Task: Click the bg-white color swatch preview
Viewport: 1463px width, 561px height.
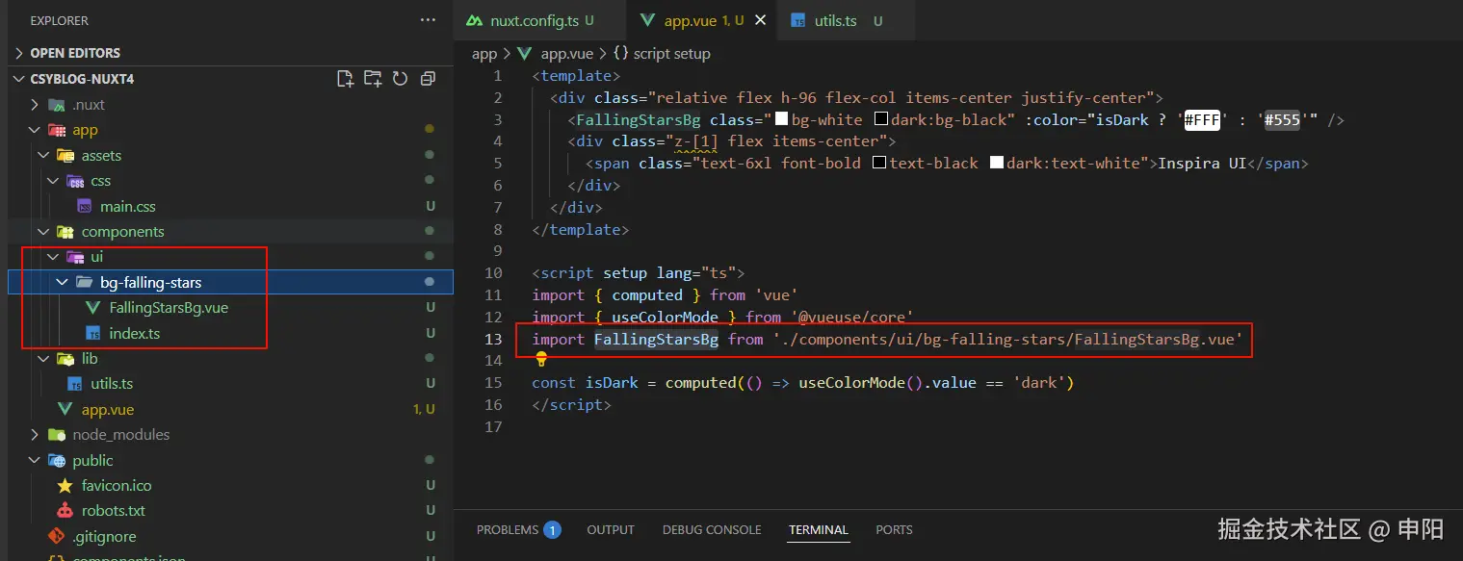Action: [782, 119]
